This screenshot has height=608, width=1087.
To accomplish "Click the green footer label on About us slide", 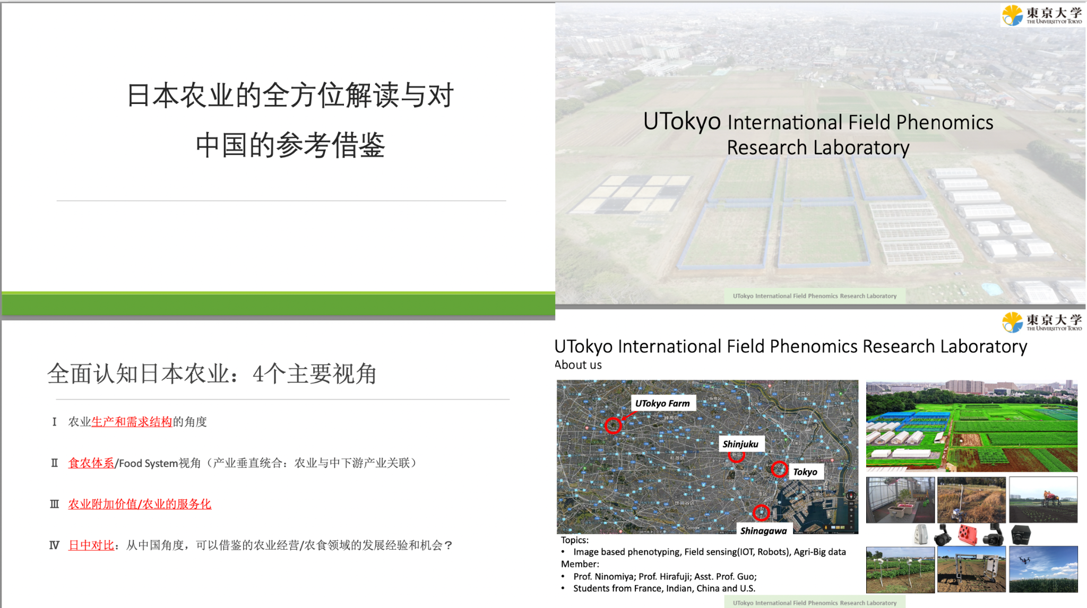I will 815,603.
